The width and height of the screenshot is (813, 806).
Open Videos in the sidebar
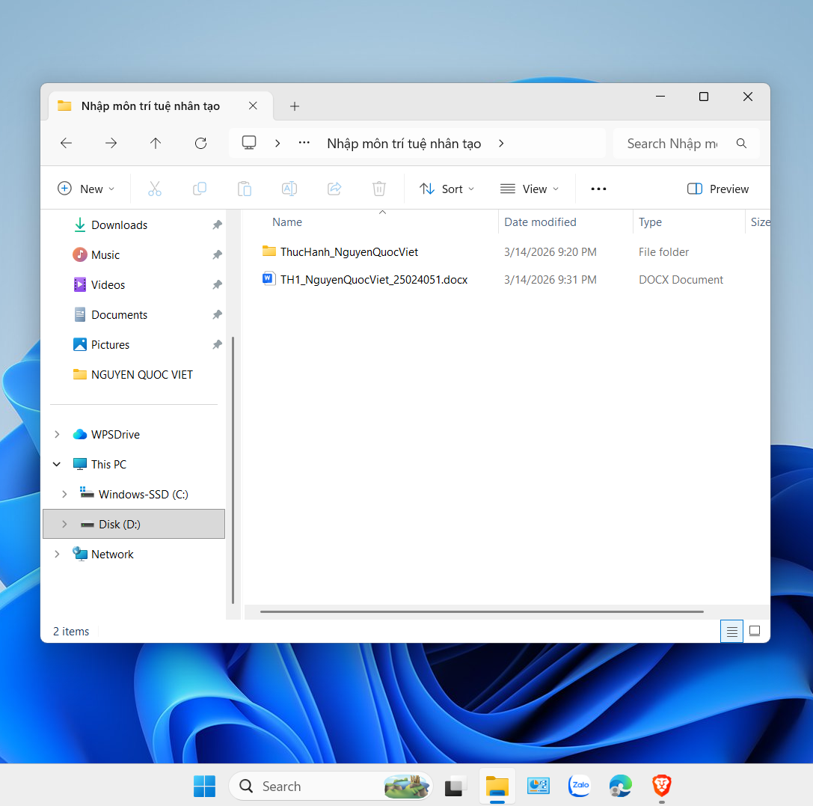108,284
